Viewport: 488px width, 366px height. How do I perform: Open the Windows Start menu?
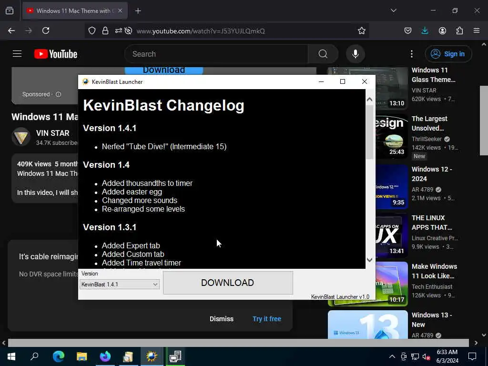(x=11, y=356)
